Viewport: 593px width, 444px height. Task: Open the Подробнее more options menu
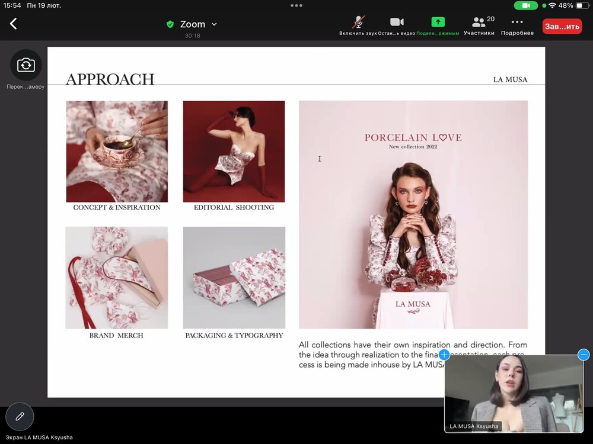tap(517, 25)
